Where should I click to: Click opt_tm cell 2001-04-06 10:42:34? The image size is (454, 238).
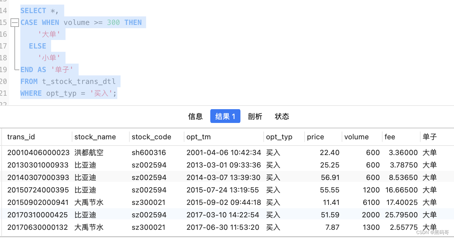pos(224,152)
